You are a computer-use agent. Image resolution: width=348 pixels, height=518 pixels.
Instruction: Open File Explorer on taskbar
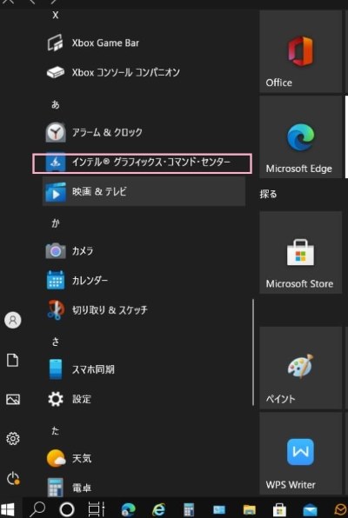249,509
